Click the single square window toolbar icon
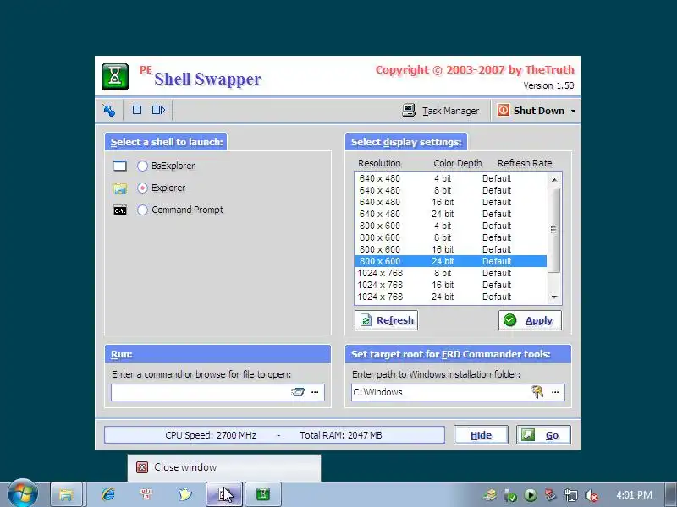Viewport: 677px width, 507px height. 137,110
